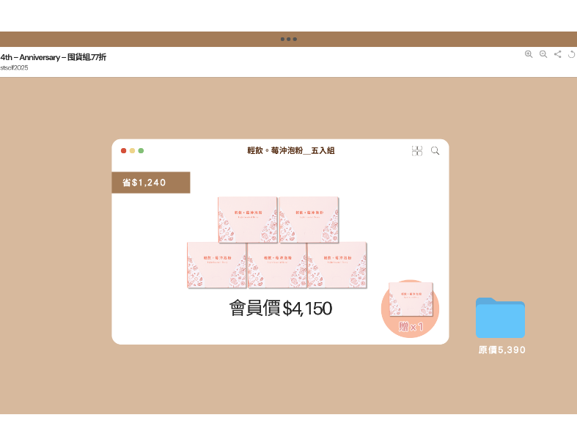
Task: Click the 4th-Anniversary document title
Action: point(54,57)
